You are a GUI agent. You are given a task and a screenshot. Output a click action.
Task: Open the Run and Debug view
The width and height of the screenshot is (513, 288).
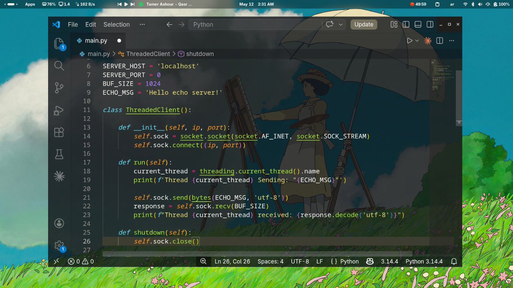coord(59,110)
